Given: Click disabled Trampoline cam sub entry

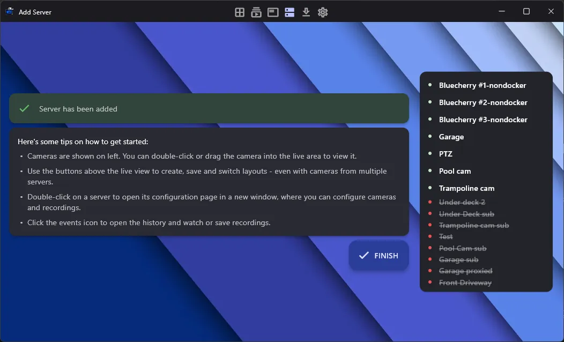Looking at the screenshot, I should coord(474,226).
